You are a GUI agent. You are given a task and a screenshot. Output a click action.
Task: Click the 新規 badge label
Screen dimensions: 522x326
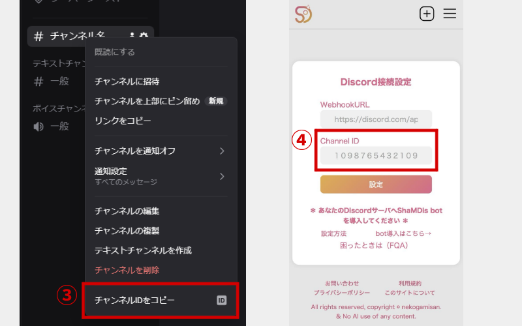[x=216, y=101]
